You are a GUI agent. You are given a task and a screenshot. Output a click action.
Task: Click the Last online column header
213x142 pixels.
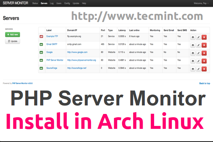click(x=134, y=30)
